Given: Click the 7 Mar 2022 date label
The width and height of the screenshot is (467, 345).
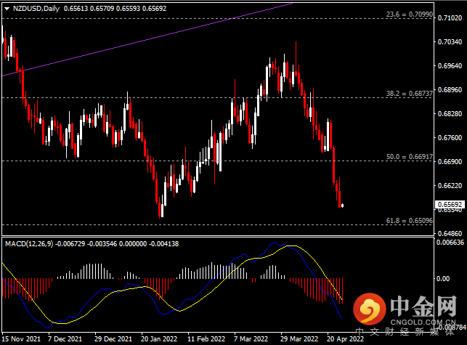Looking at the screenshot, I should click(251, 339).
